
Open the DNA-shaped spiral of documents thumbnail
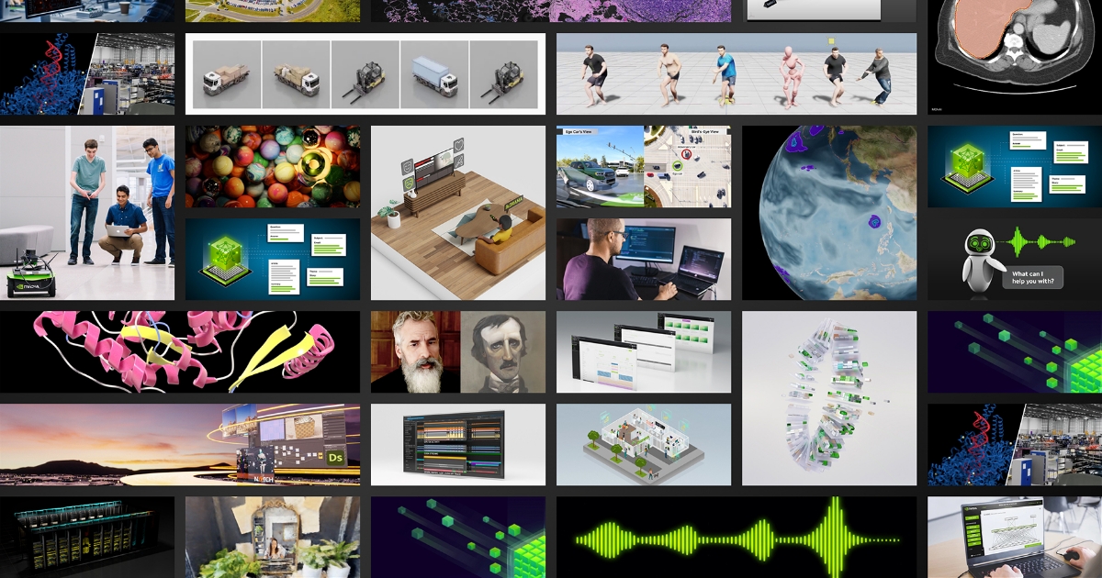tap(829, 398)
